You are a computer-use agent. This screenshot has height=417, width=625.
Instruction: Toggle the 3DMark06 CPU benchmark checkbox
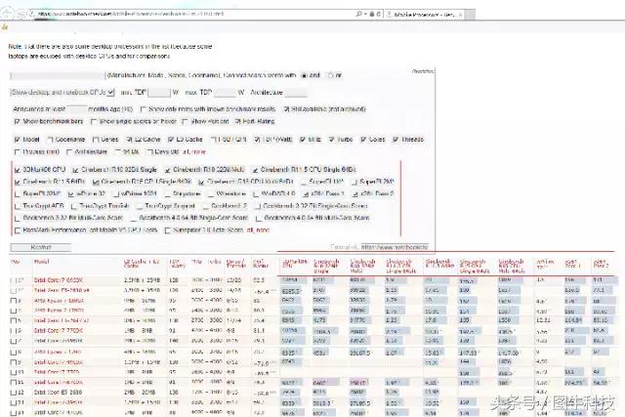(x=18, y=170)
